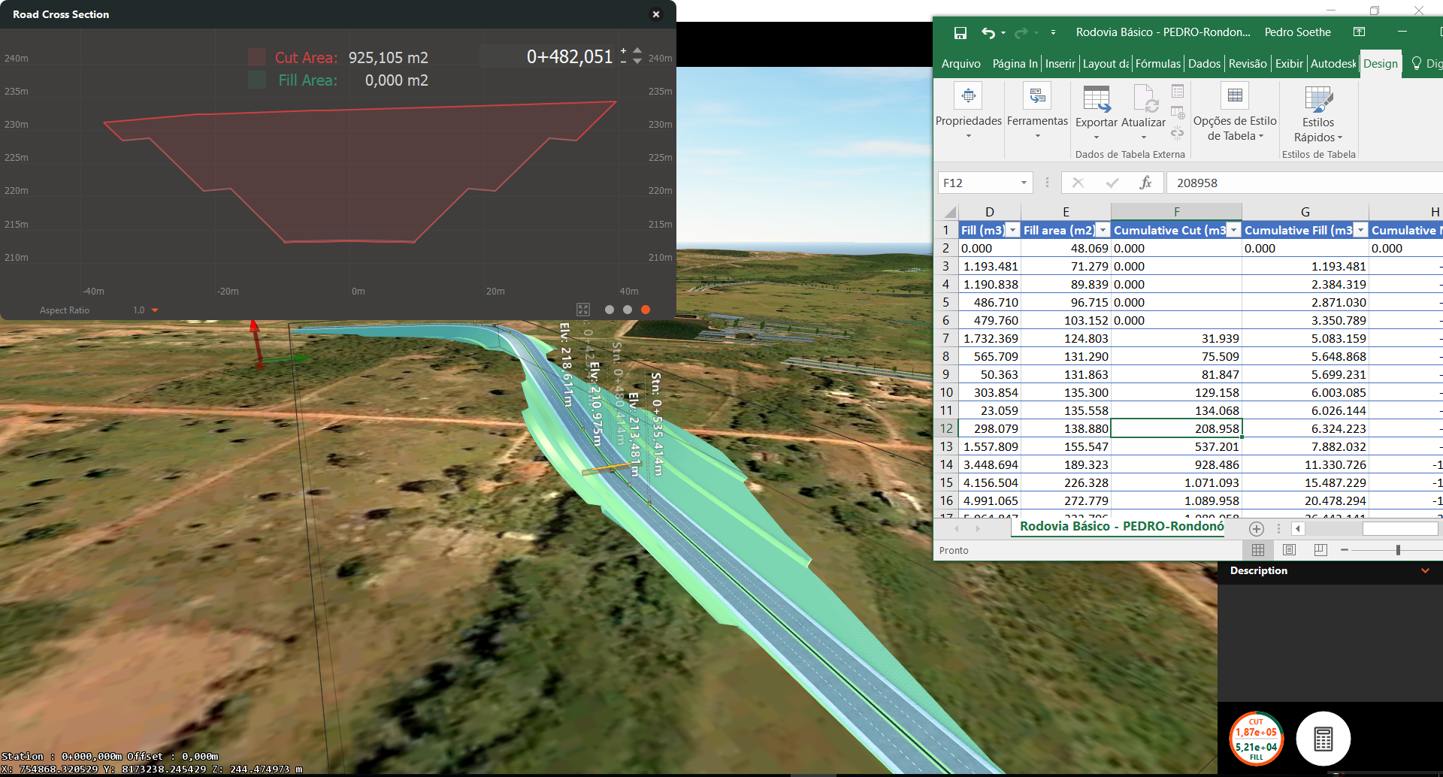
Task: Click the Cut/Fill volume circle indicator
Action: point(1256,739)
